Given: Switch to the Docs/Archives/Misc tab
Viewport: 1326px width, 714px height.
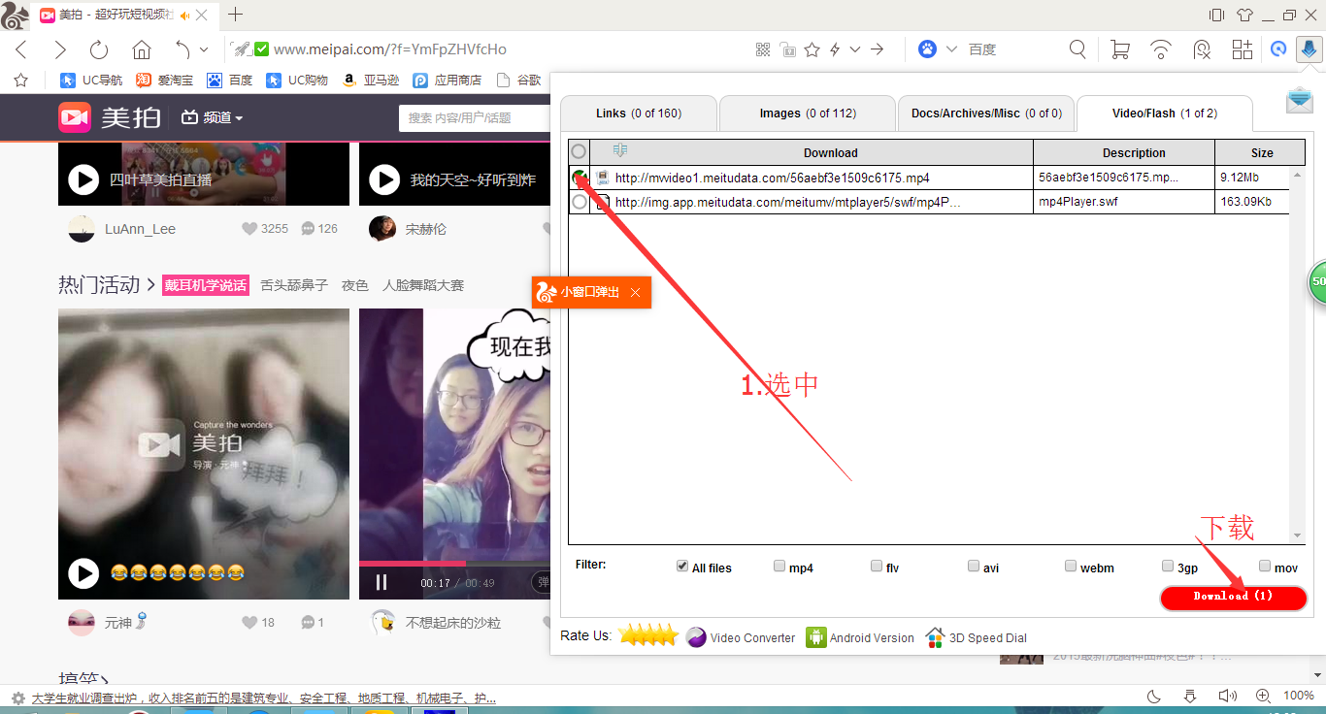Looking at the screenshot, I should (x=986, y=114).
